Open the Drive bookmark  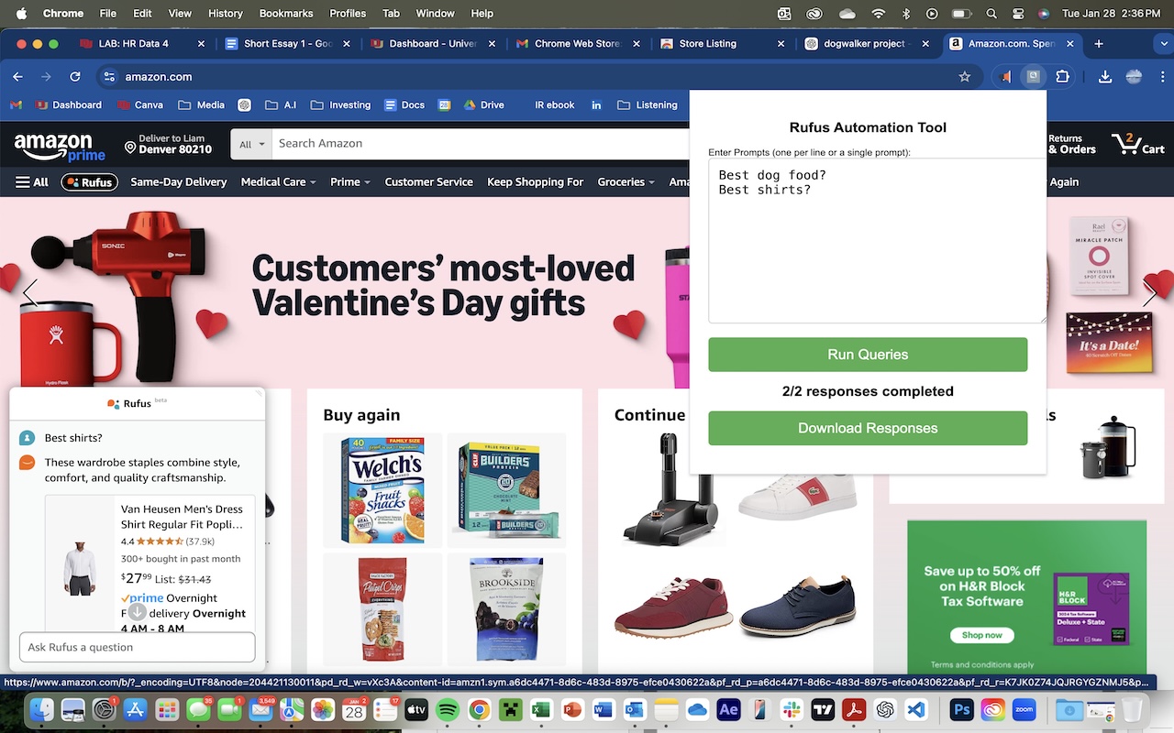[482, 104]
